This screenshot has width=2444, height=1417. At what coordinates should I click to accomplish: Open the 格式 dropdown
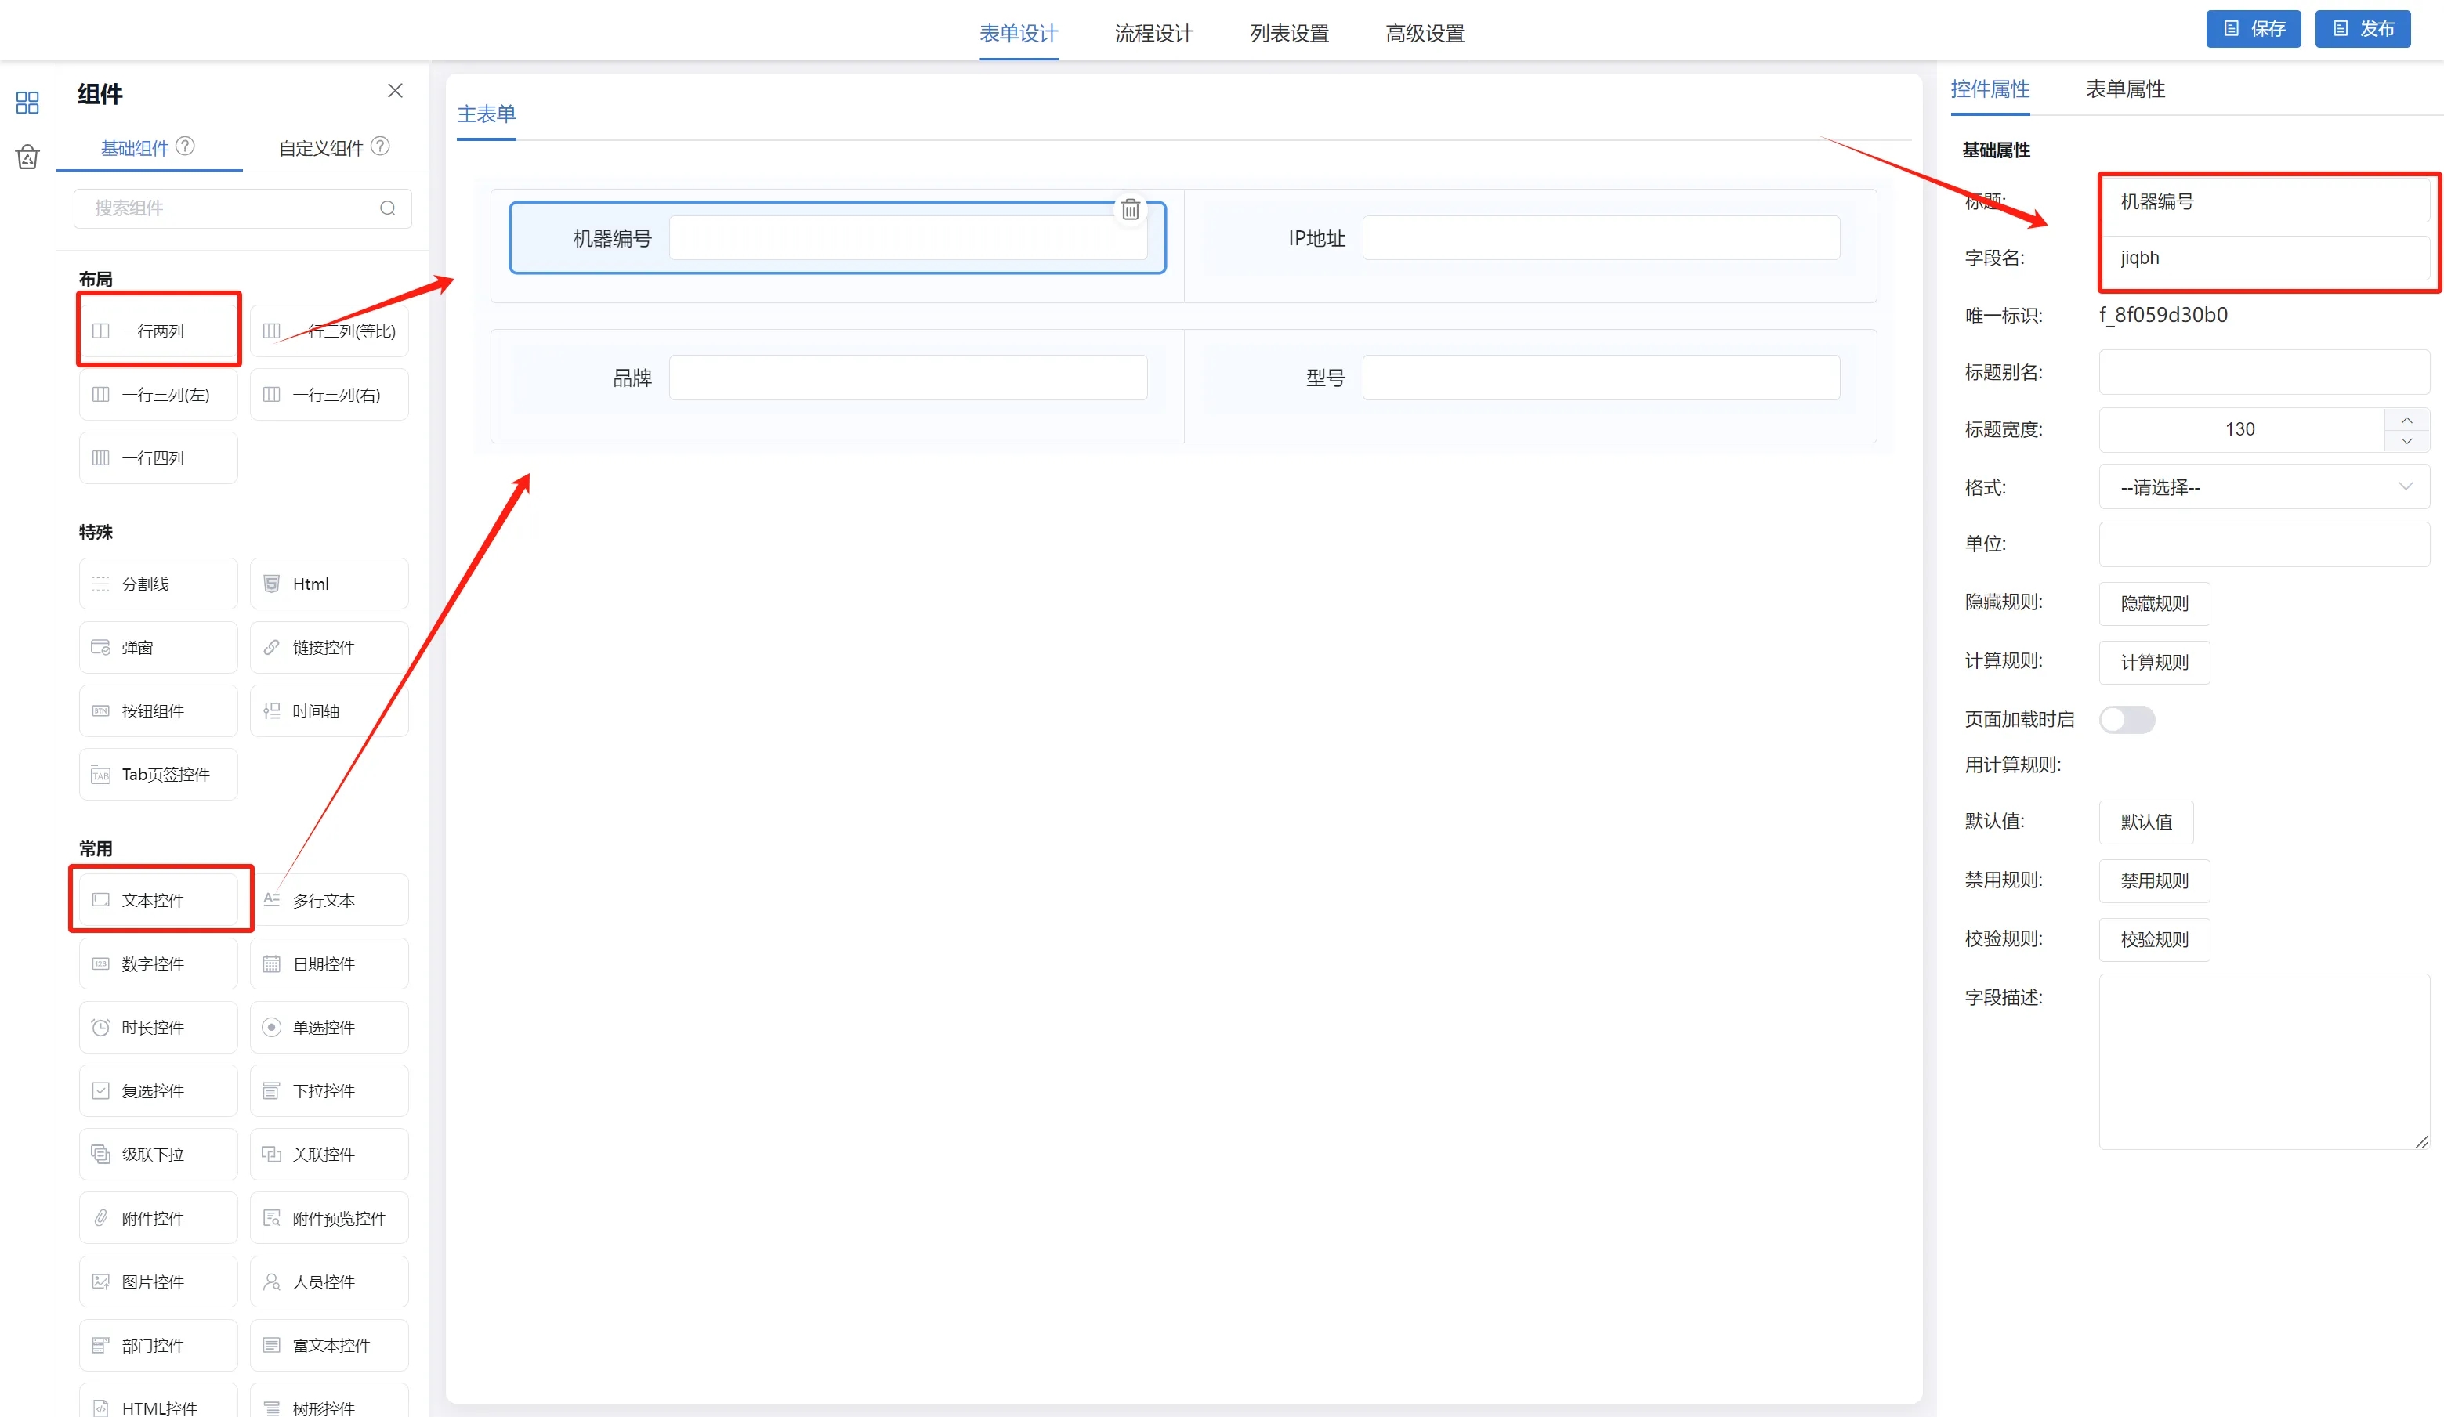click(2264, 486)
